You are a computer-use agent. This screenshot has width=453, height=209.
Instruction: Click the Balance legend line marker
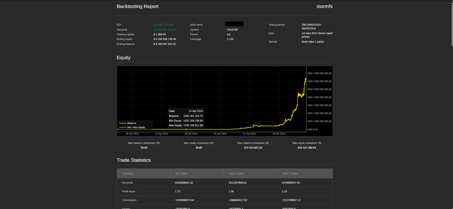click(123, 123)
